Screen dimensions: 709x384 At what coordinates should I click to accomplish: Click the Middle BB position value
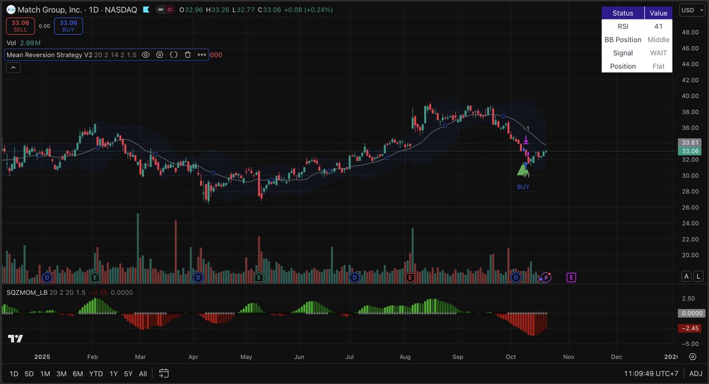click(658, 40)
